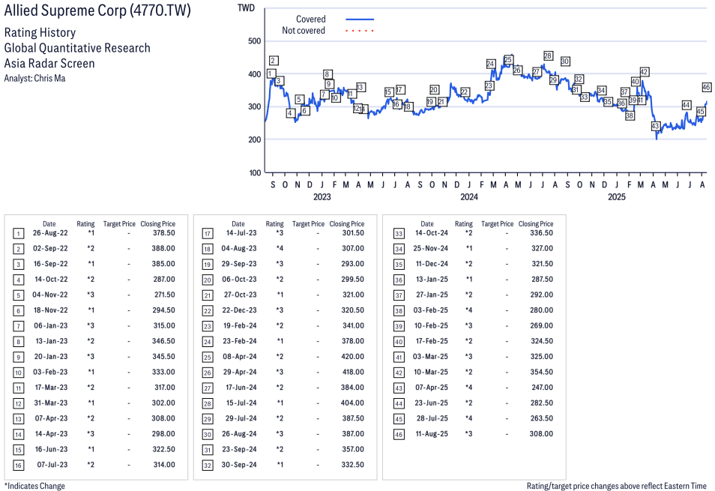Select the date '13-Jan-23' in the table

point(52,341)
